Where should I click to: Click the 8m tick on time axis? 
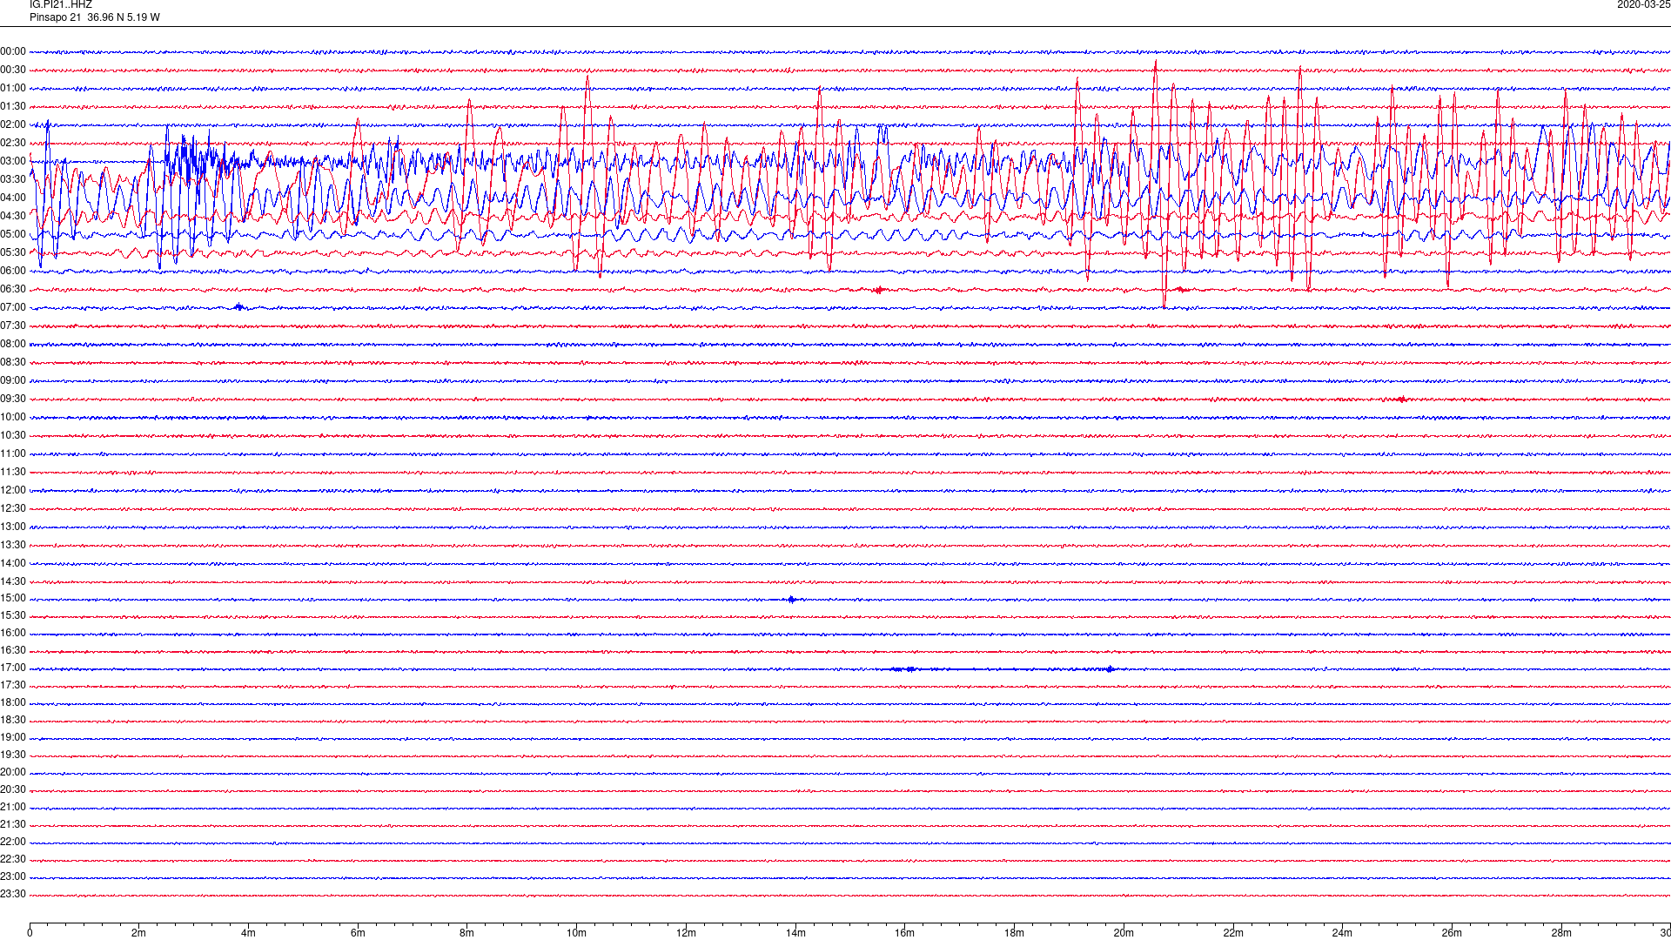467,933
